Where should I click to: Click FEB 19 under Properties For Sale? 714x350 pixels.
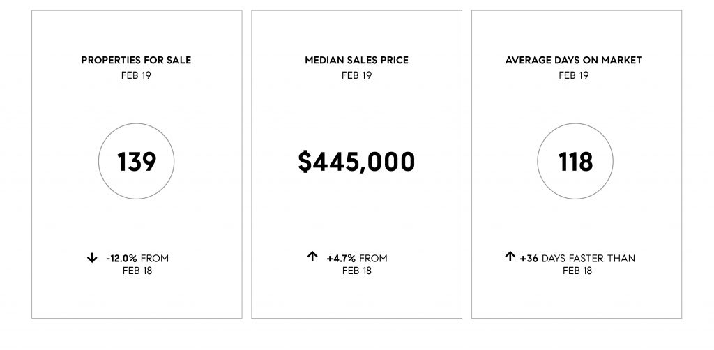click(136, 75)
